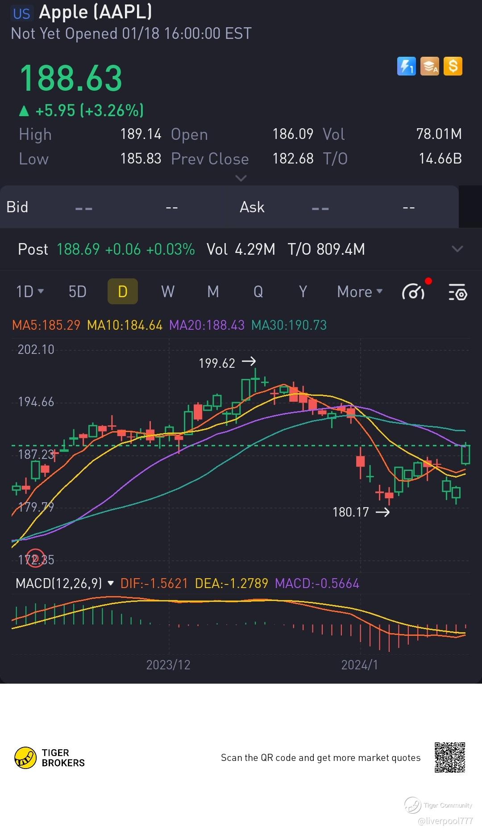Tap the Tiger Brokers logo
Viewport: 482px width, 832px height.
[50, 758]
